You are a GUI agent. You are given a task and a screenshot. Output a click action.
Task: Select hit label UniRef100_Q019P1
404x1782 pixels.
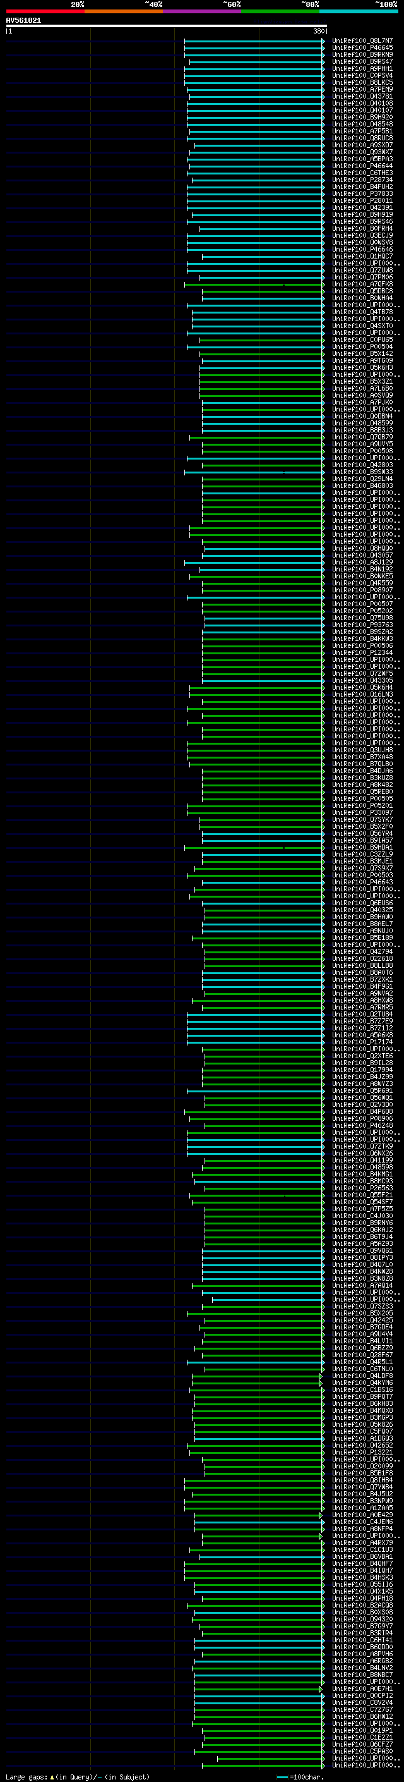tap(362, 1730)
